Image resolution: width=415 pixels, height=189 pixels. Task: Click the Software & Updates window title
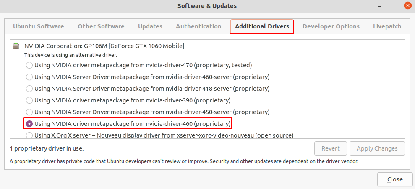[x=207, y=5]
